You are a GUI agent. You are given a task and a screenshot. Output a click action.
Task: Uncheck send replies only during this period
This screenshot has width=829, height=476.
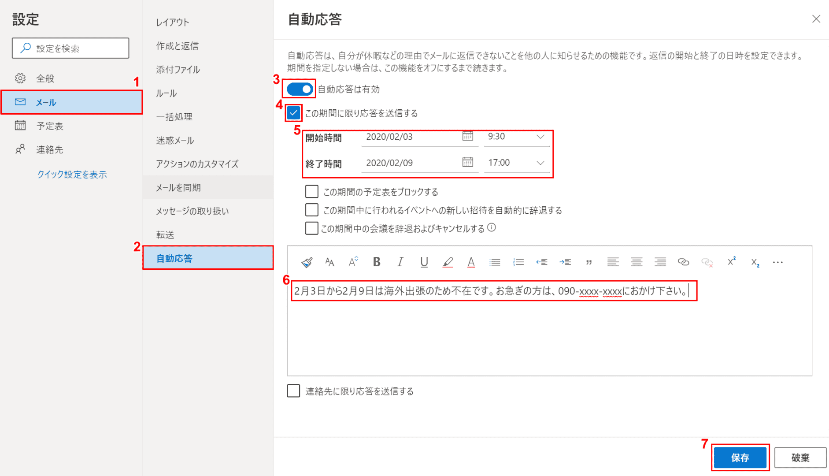point(293,113)
